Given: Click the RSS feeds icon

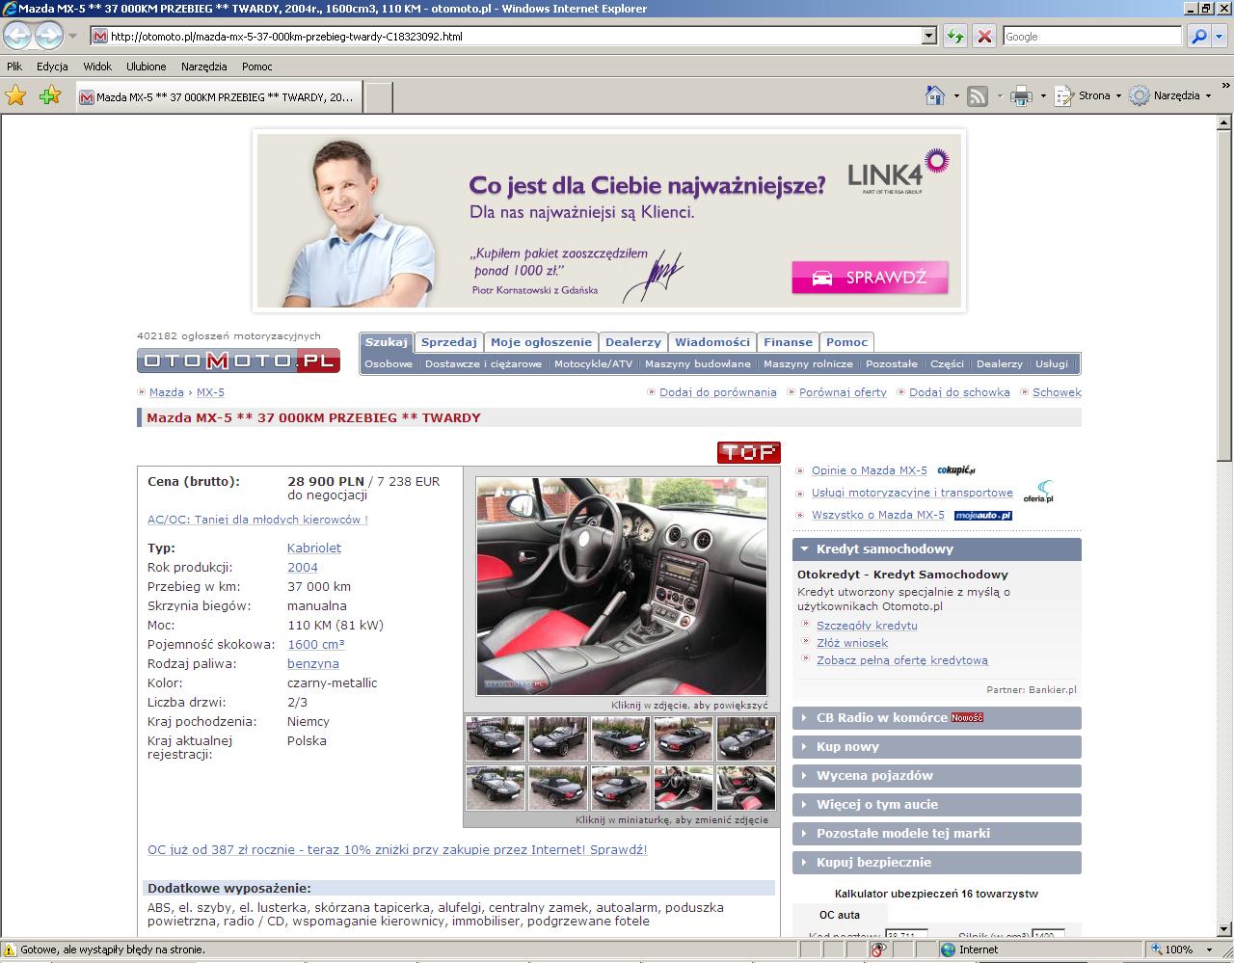Looking at the screenshot, I should pyautogui.click(x=978, y=95).
